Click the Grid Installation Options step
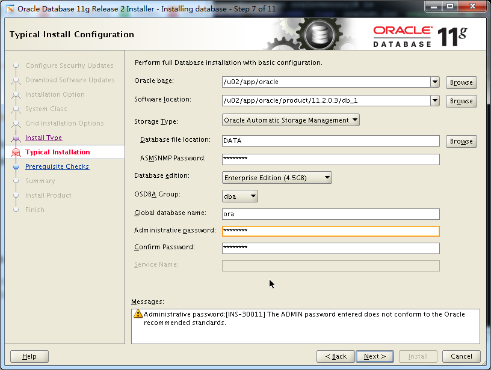This screenshot has width=491, height=370. click(64, 123)
